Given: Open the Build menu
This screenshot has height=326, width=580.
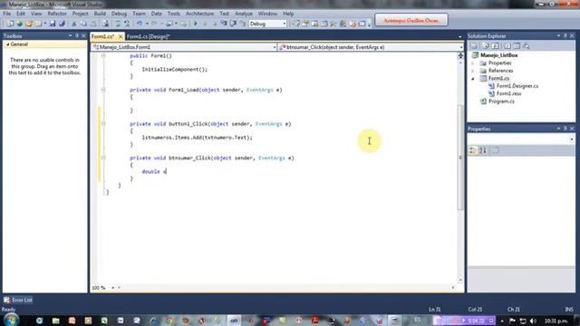Looking at the screenshot, I should click(x=100, y=14).
